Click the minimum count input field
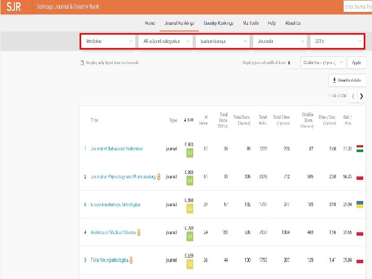 292,63
